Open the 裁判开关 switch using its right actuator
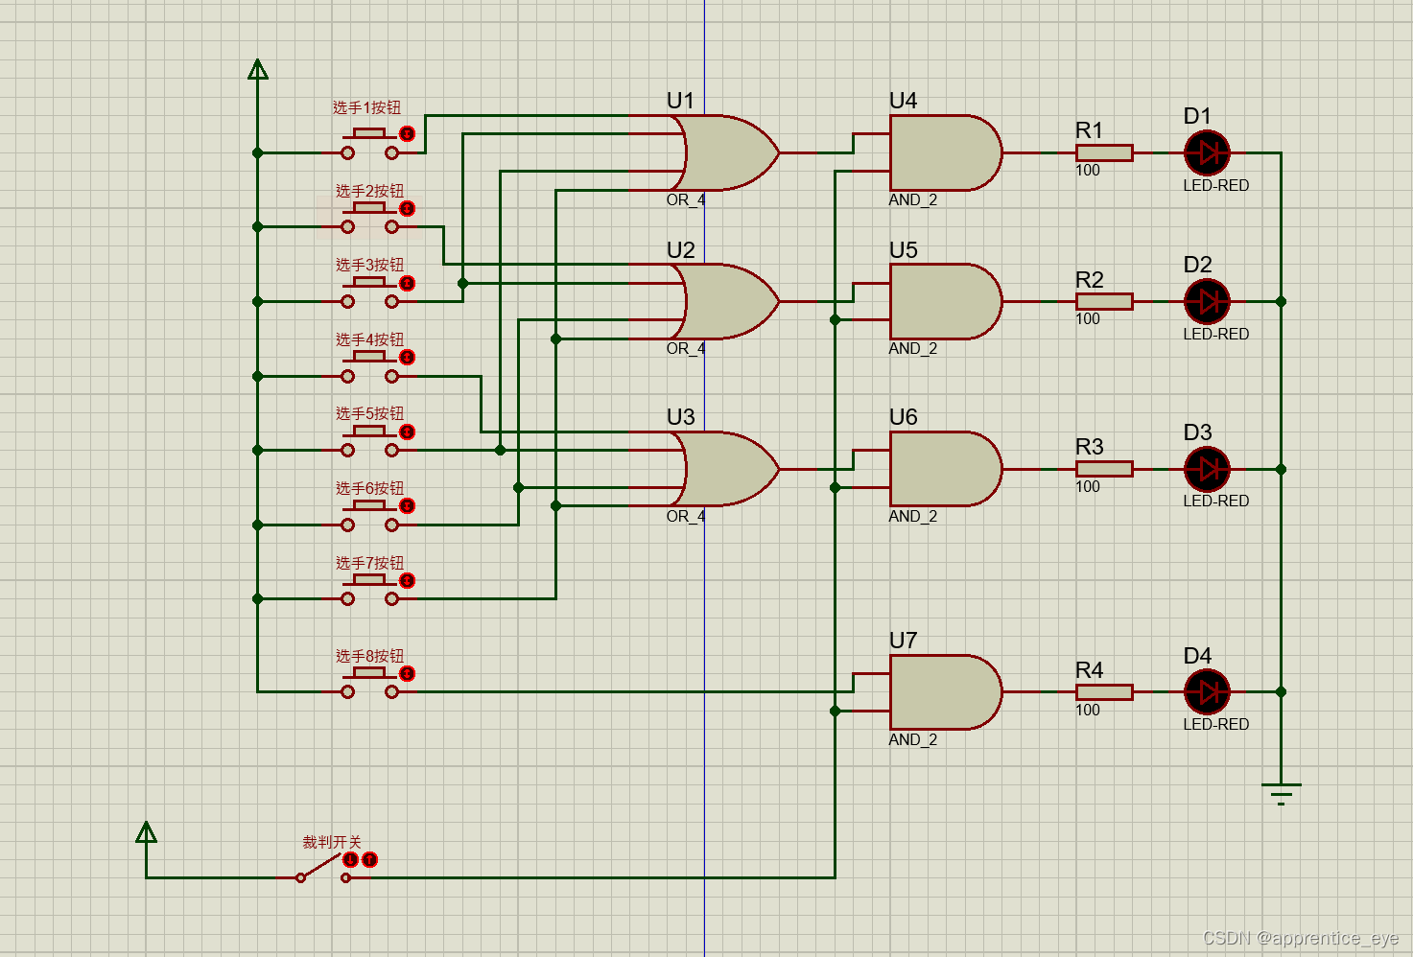Screen dimensions: 1413x957 tap(369, 859)
